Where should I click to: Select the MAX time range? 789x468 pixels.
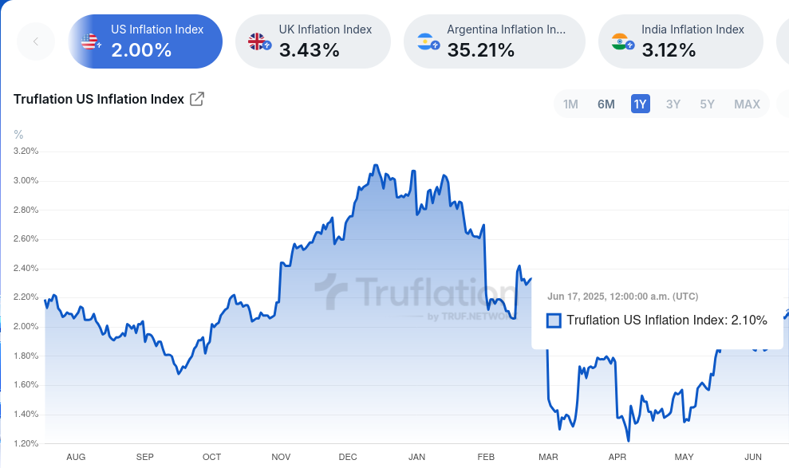[x=747, y=104]
